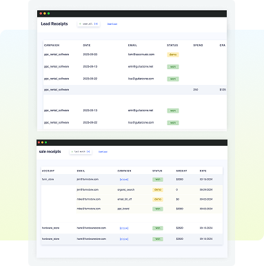Click the download link in Lead Receipts window
Image resolution: width=264 pixels, height=266 pixels.
(x=112, y=24)
